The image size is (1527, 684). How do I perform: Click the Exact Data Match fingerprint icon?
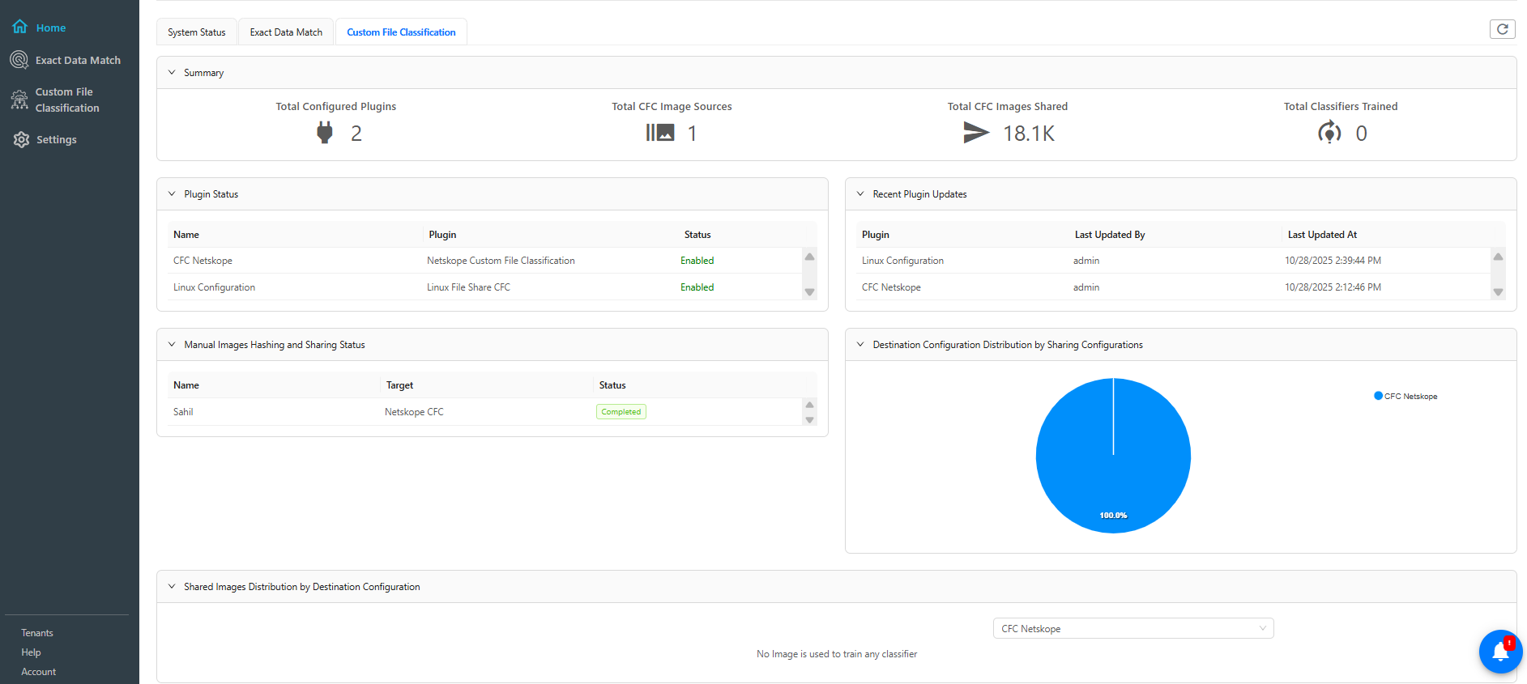pos(19,60)
